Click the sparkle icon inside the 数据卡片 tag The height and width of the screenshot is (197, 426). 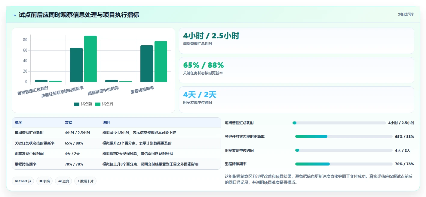coord(78,181)
